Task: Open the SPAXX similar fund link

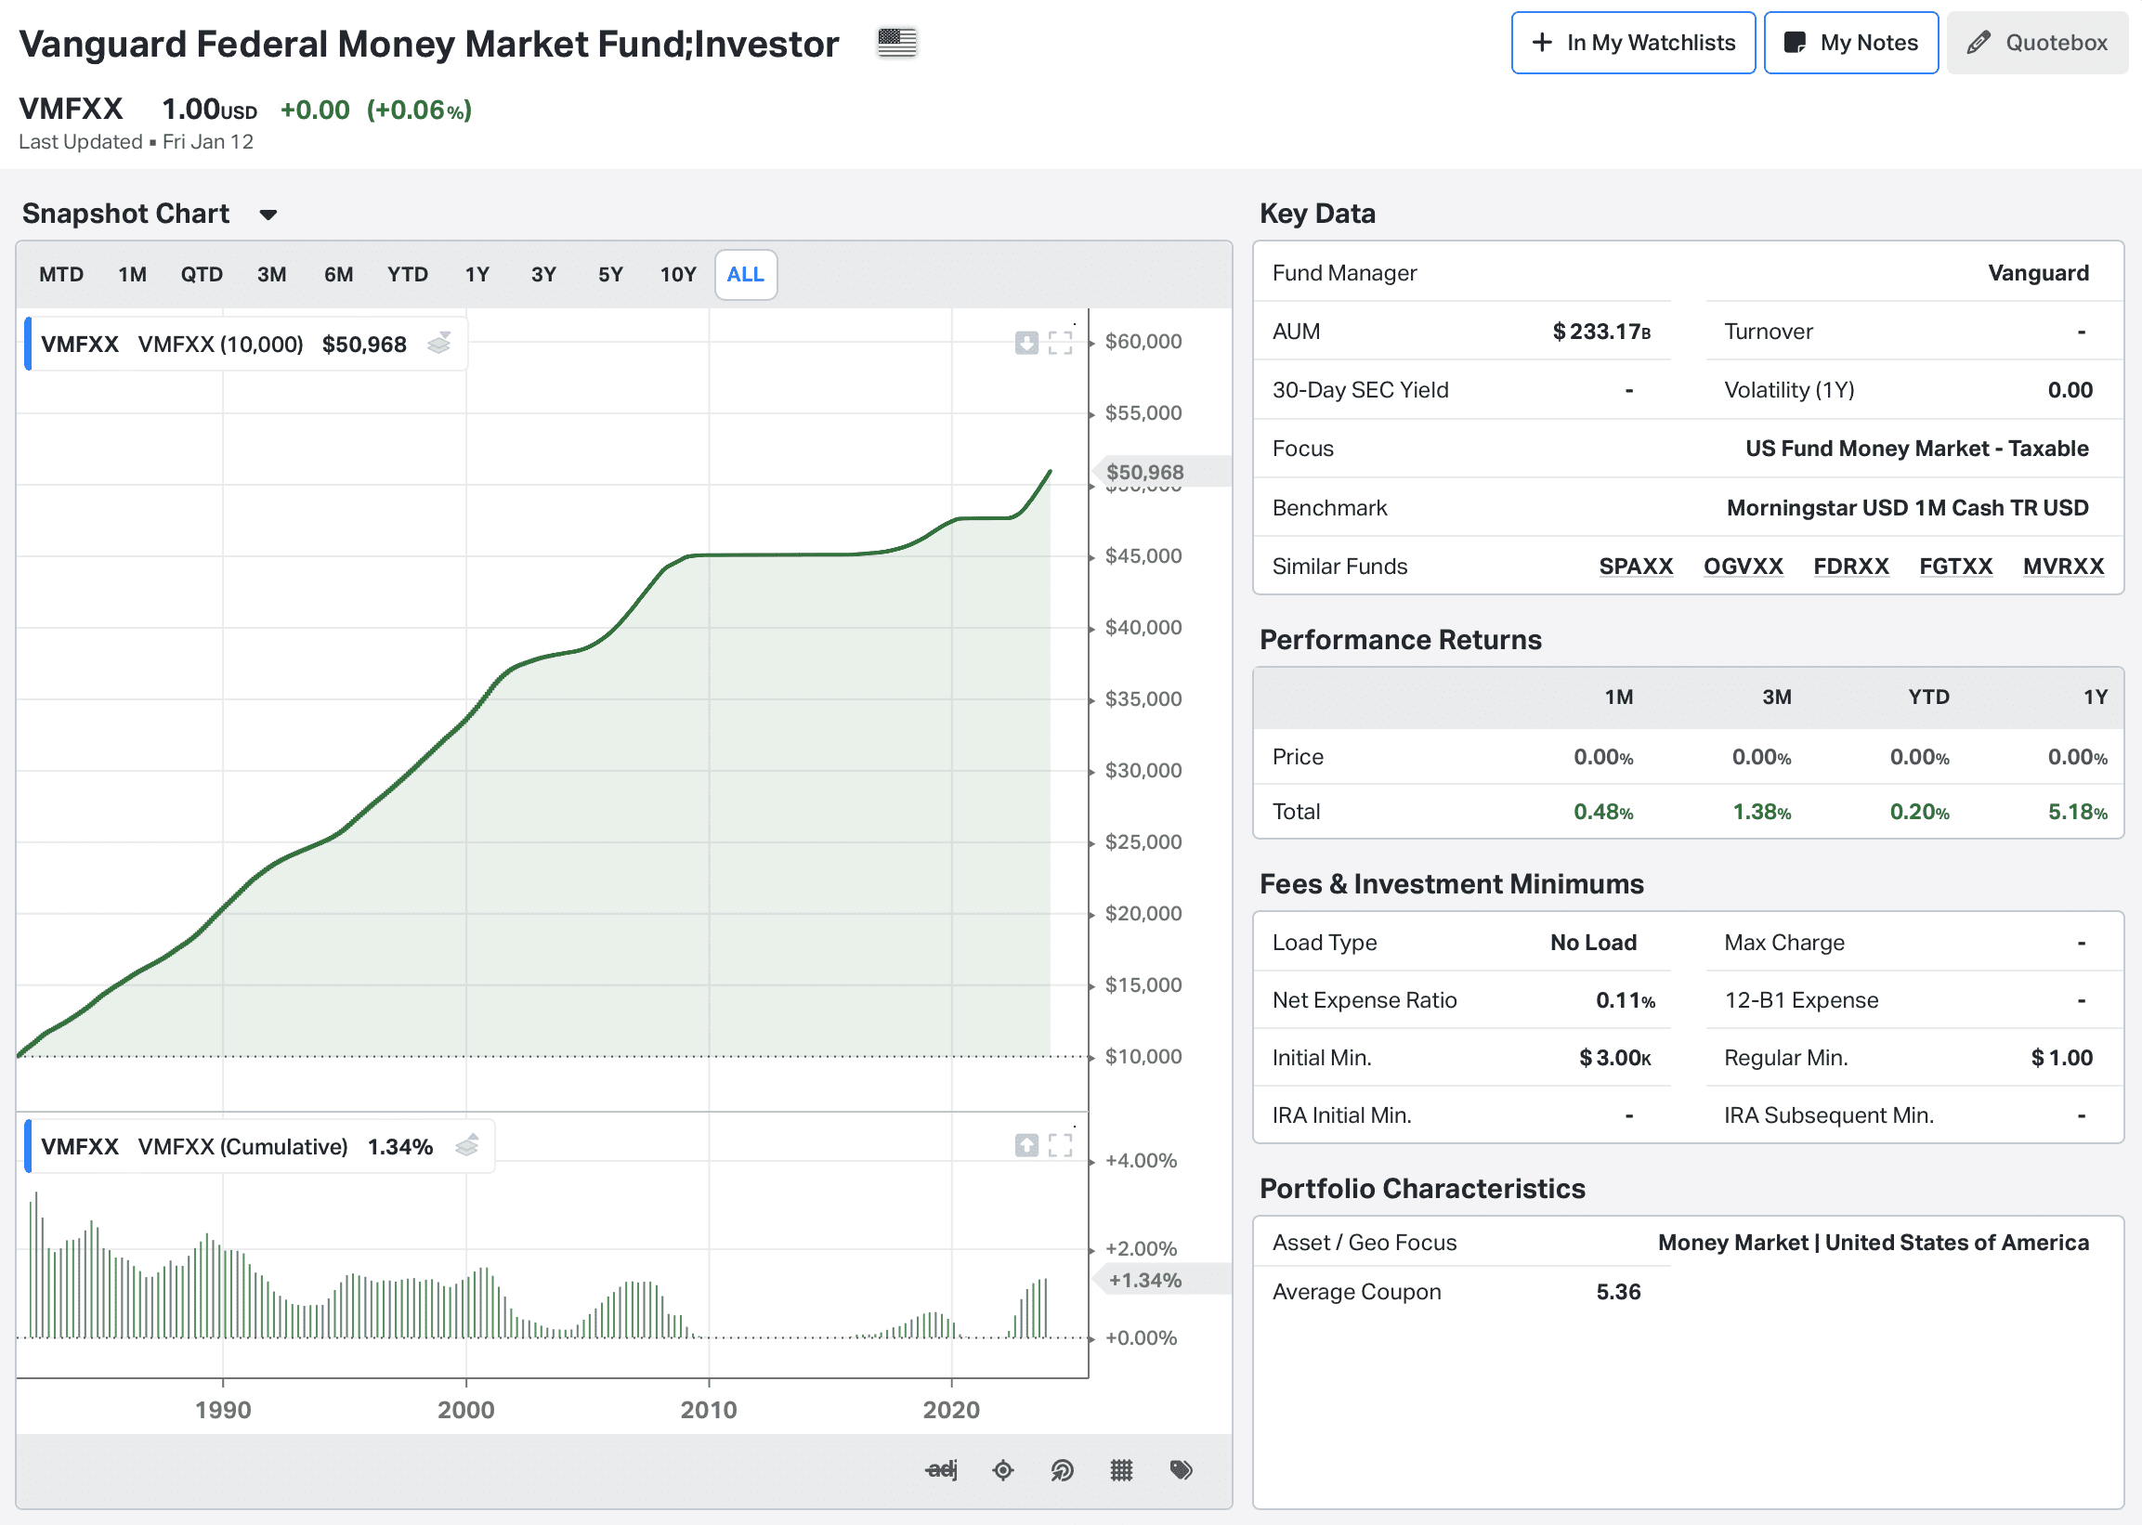Action: point(1636,567)
